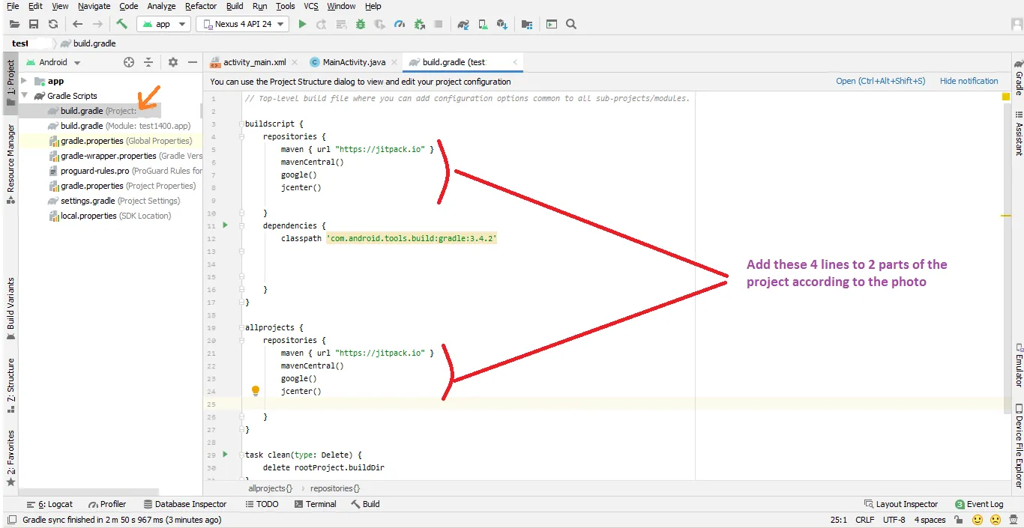Open the AVD Manager icon
This screenshot has width=1024, height=528.
point(484,24)
